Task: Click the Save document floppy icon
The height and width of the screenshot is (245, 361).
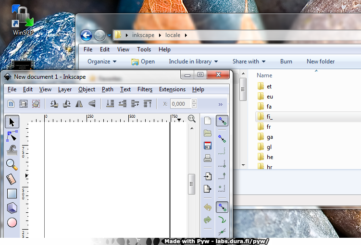Action: (x=208, y=146)
